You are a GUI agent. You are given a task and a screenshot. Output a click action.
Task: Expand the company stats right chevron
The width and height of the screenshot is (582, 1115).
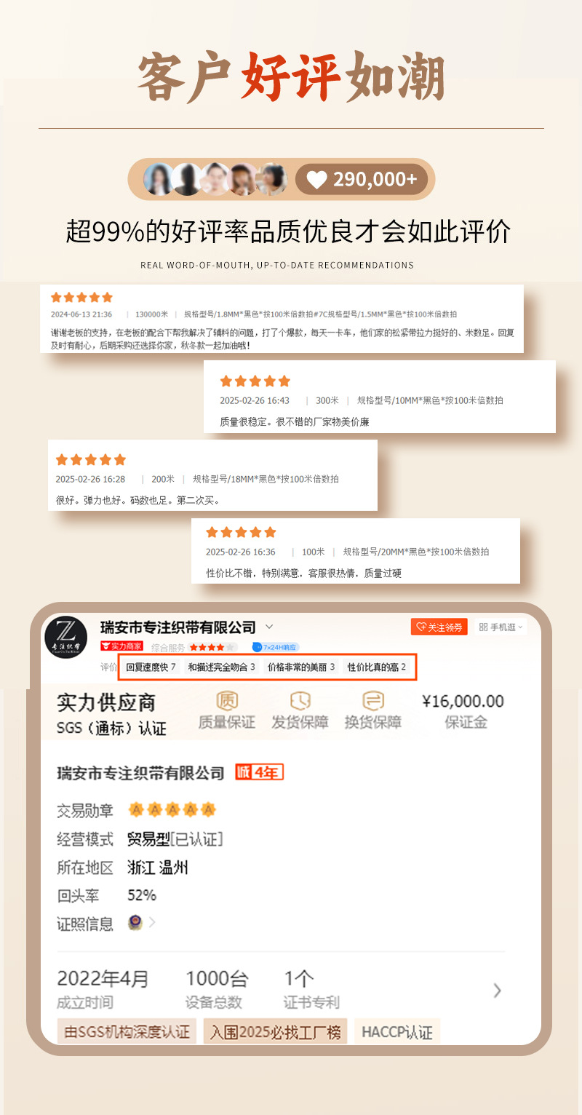498,990
